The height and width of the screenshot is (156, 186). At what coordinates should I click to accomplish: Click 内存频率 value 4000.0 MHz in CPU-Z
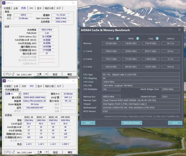point(47,30)
